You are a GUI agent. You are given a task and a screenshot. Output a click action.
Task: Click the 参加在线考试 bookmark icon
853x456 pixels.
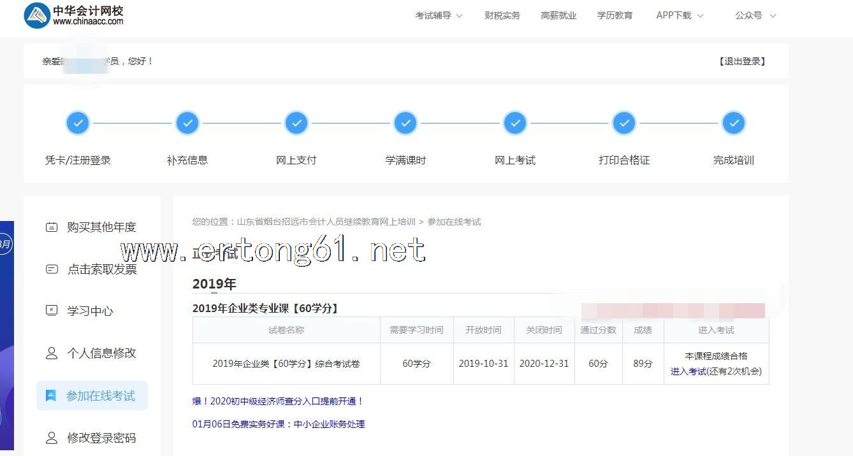click(51, 395)
